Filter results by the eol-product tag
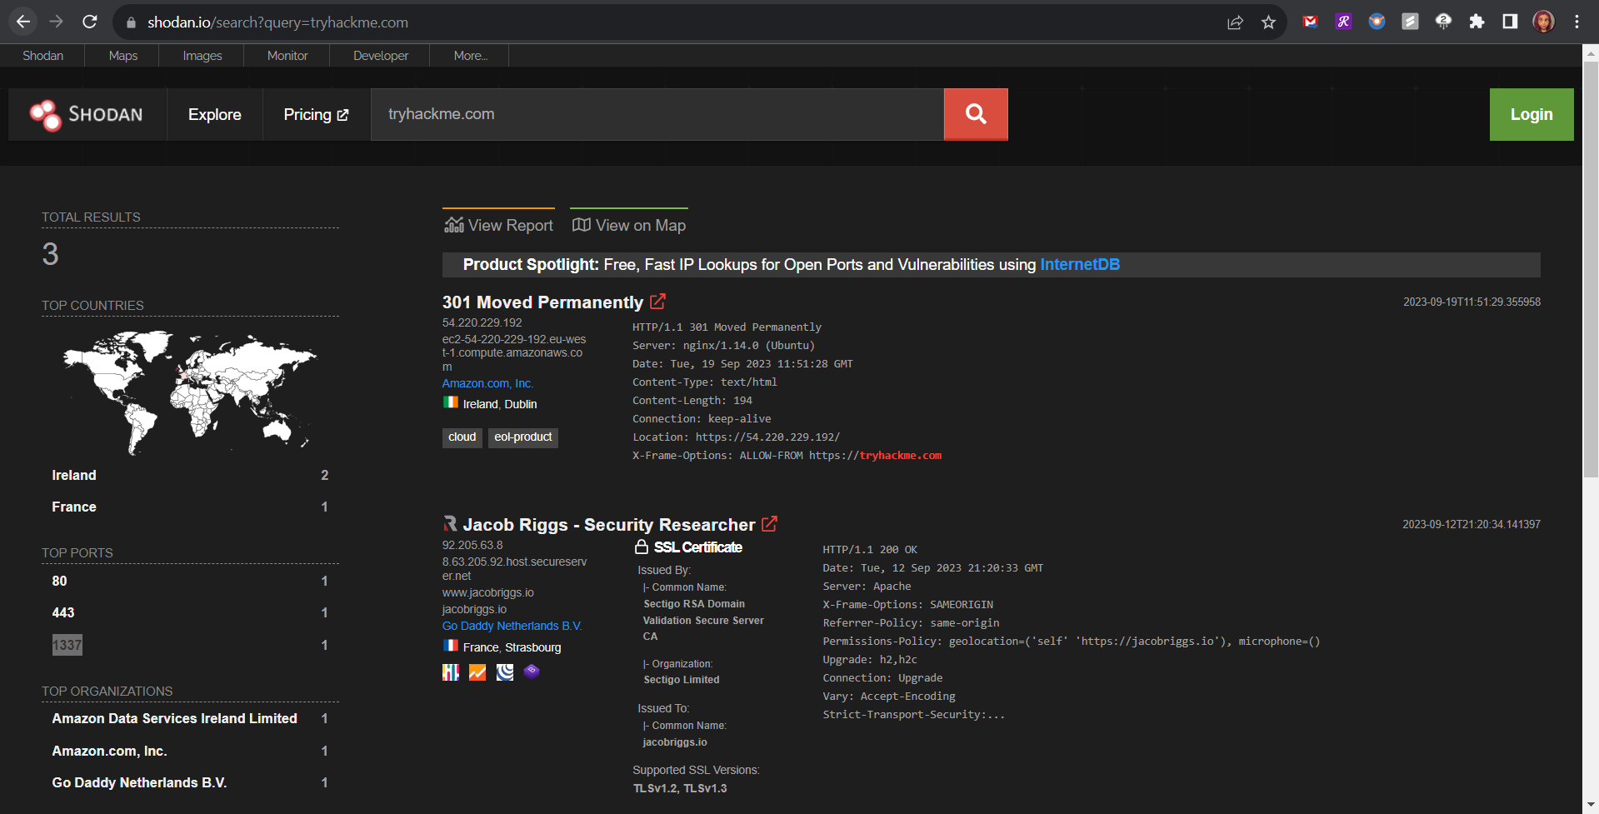1599x814 pixels. [x=522, y=437]
